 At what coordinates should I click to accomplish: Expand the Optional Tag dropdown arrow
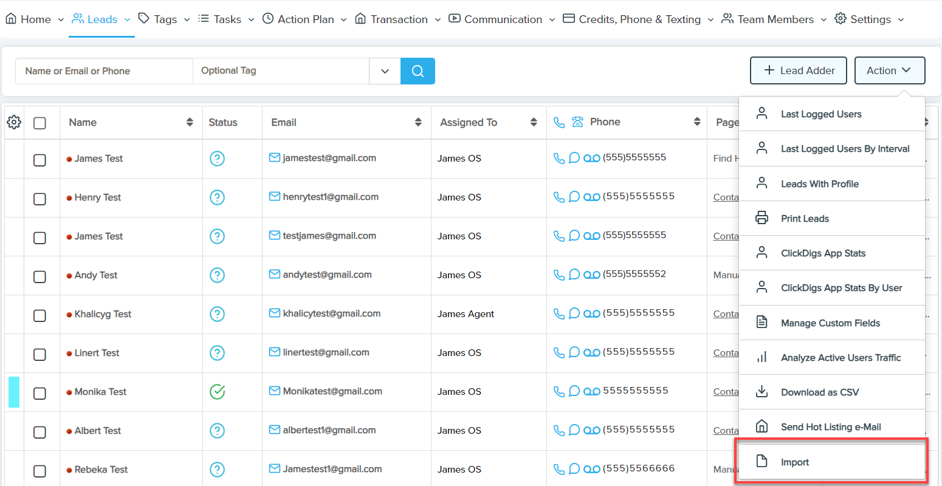pos(385,71)
